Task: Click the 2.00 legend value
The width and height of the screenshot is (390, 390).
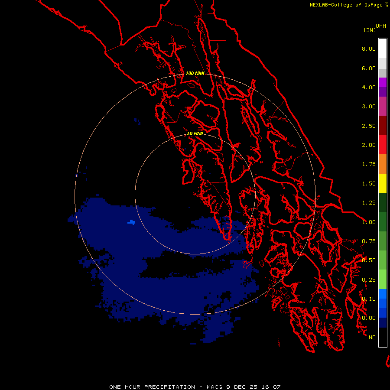Action: (x=369, y=145)
